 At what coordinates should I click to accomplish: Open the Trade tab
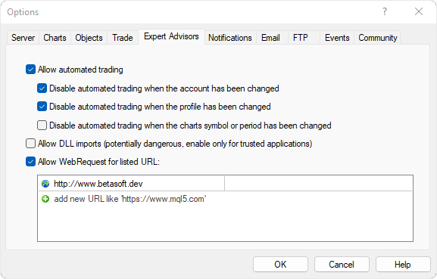pos(123,38)
